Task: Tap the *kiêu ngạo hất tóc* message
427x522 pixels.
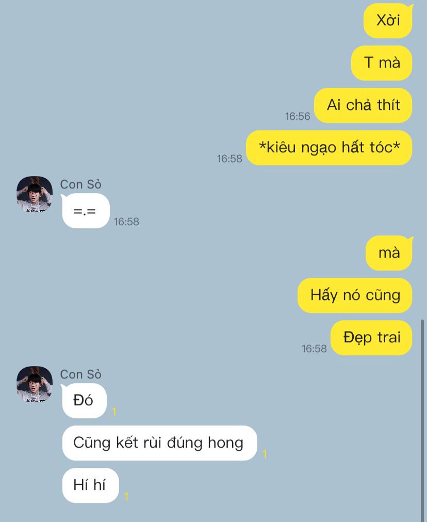Action: point(329,148)
